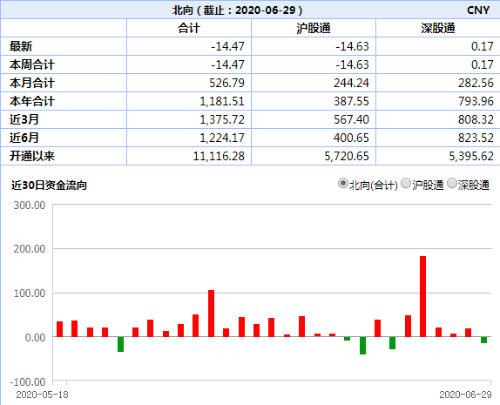Click the 近3月 row label
Screen dimensions: 500x405
click(x=24, y=119)
